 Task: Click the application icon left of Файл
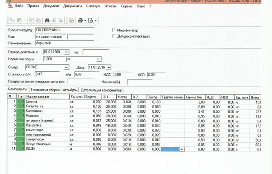tap(10, 6)
